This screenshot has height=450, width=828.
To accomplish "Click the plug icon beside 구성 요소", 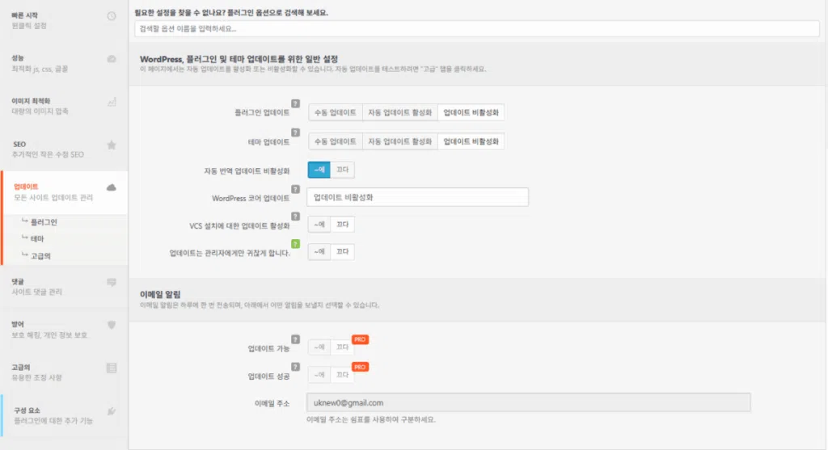I will [x=112, y=410].
